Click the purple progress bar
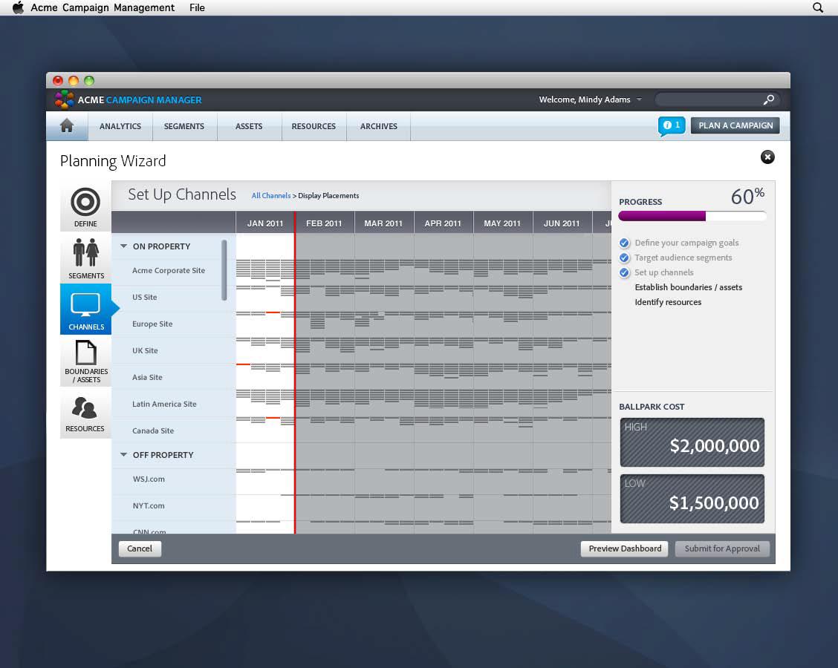This screenshot has height=668, width=838. click(662, 216)
